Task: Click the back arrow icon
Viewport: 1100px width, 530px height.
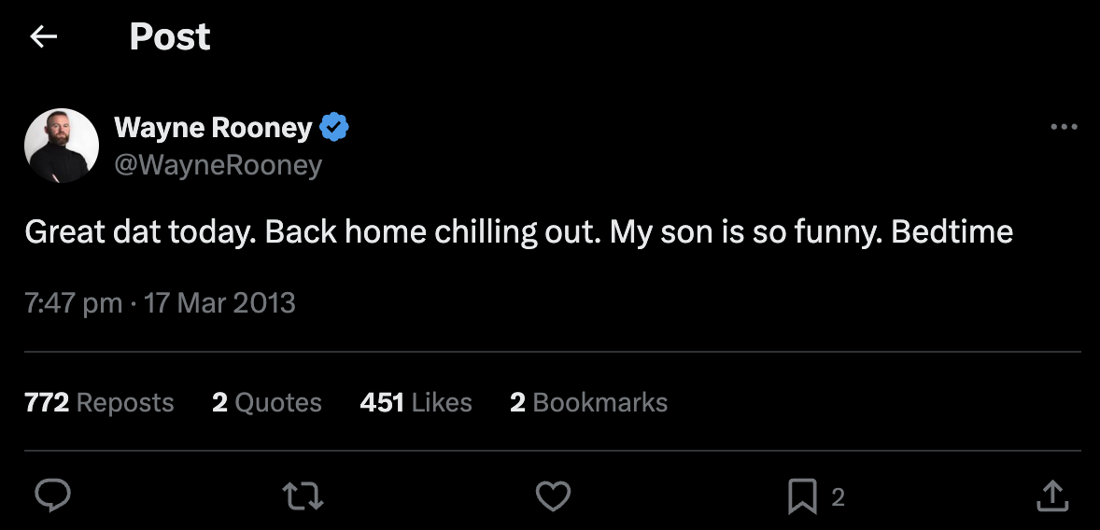Action: (x=43, y=36)
